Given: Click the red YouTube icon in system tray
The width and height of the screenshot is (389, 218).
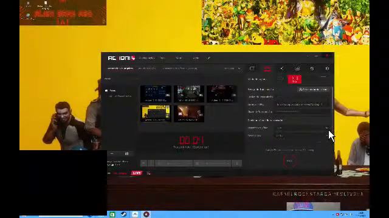Looking at the screenshot, I should (337, 214).
